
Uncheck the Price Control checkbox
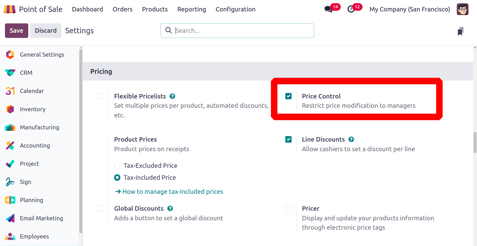(x=288, y=96)
